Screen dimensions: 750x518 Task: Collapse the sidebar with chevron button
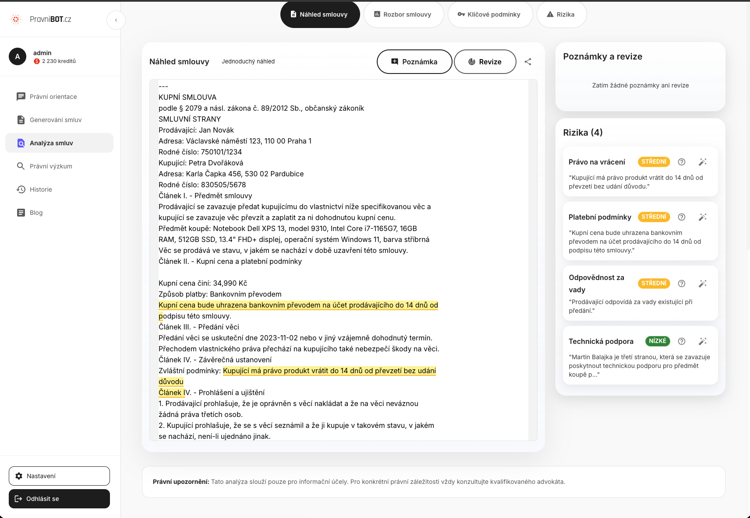click(x=116, y=20)
